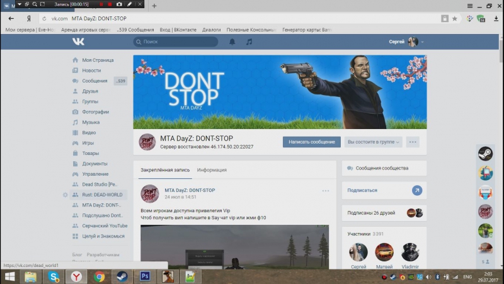Open the browser hamburger menu
Image resolution: width=504 pixels, height=284 pixels.
pyautogui.click(x=470, y=6)
